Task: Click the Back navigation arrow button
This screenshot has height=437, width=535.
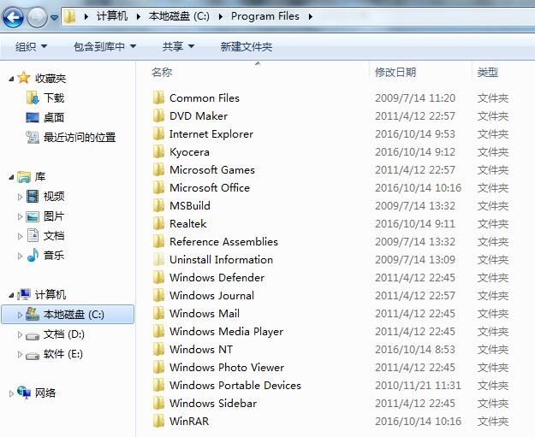Action: tap(13, 17)
